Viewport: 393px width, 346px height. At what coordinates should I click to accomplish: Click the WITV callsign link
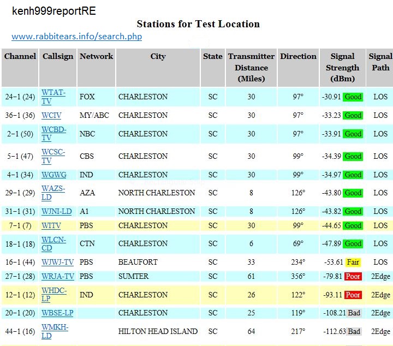[51, 225]
